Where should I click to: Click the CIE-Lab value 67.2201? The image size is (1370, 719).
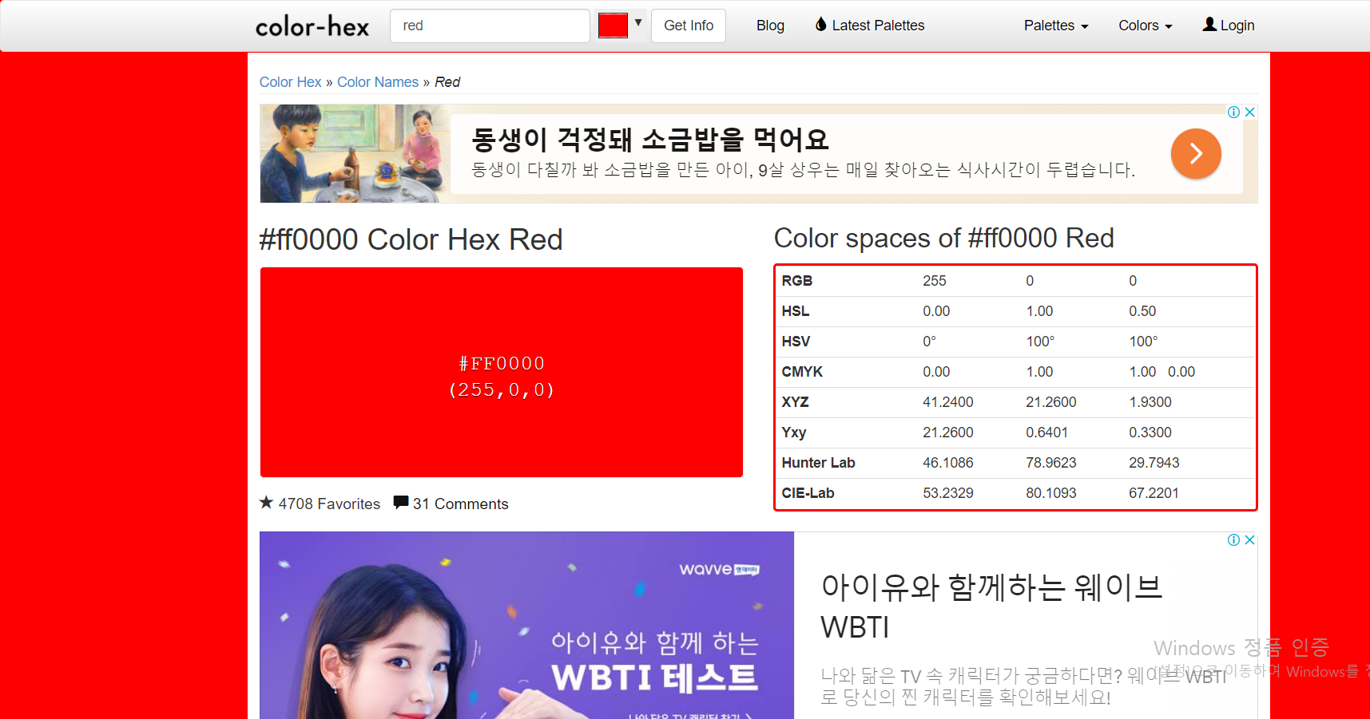(x=1154, y=493)
